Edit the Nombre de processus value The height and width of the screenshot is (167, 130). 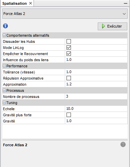[x=96, y=97]
